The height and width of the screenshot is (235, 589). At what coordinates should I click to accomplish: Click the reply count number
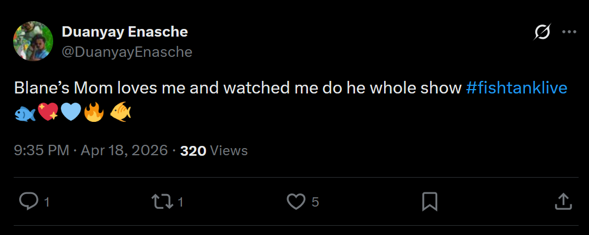47,202
